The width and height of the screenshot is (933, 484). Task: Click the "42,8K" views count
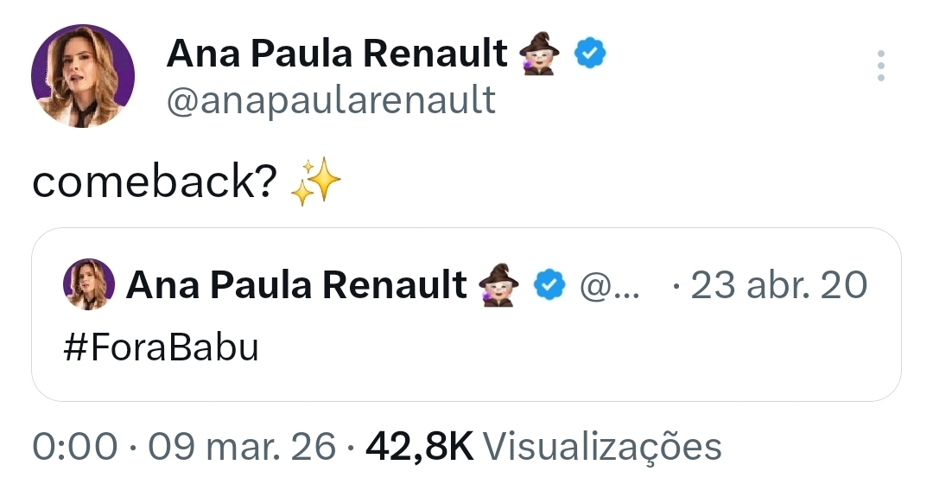pos(419,447)
